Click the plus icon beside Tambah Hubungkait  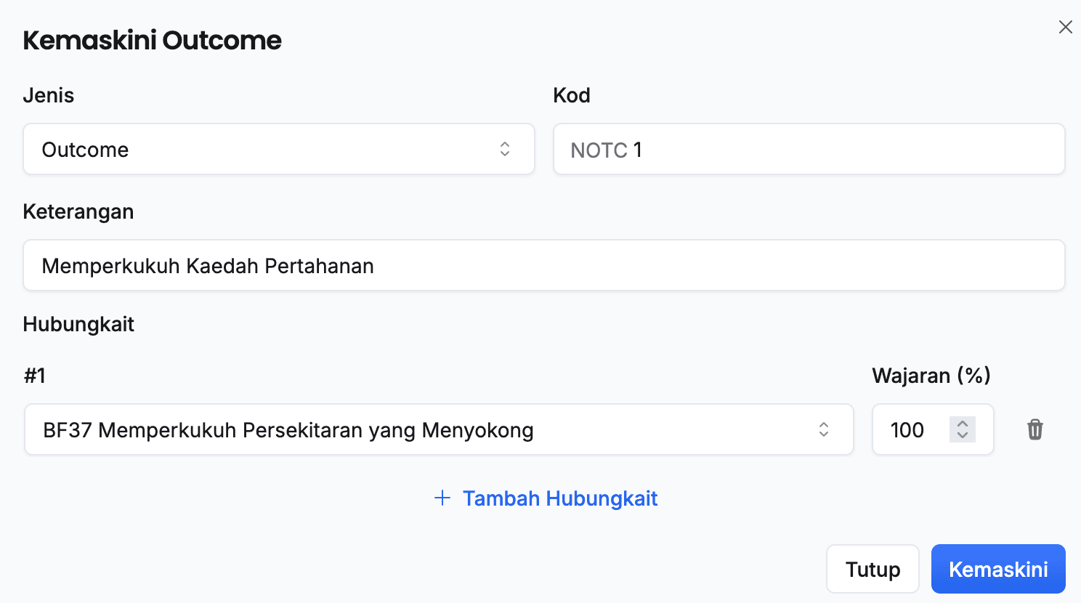[x=442, y=498]
